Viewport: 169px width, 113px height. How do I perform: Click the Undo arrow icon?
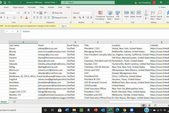click(x=9, y=2)
